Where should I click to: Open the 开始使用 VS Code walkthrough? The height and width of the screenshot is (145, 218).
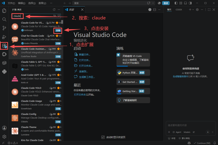[x=133, y=60]
